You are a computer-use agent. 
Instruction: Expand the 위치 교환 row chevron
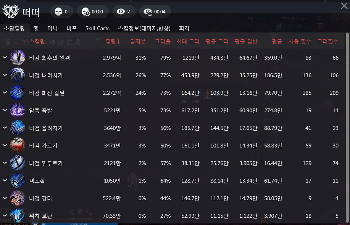[x=5, y=216]
